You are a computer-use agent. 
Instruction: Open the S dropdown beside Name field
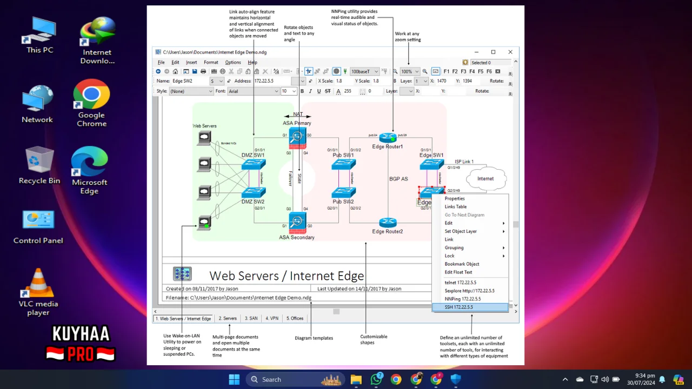(x=217, y=81)
